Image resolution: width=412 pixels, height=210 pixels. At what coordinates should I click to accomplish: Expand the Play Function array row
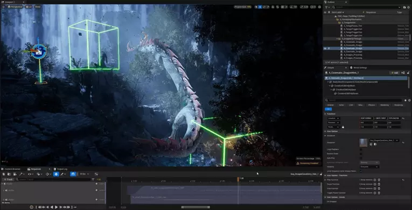[325, 180]
